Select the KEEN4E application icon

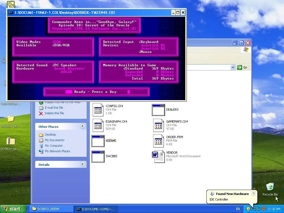pyautogui.click(x=98, y=141)
